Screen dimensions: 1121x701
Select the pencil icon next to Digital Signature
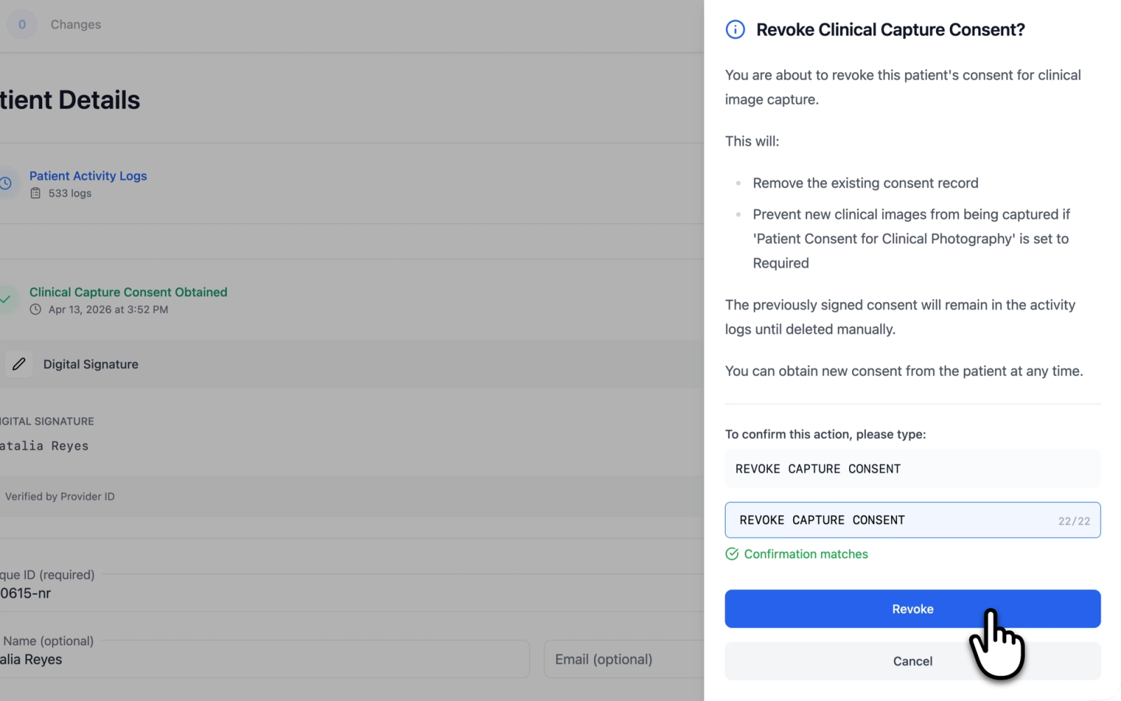[x=18, y=363]
